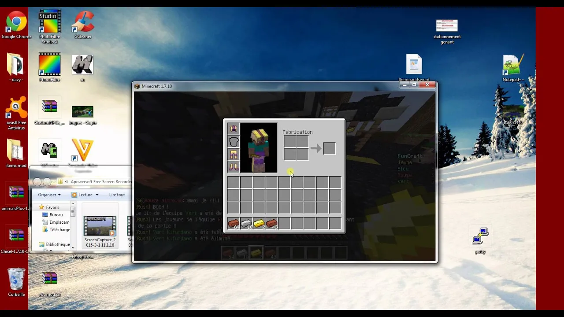
Task: Select the 'vos modjar' archive icon
Action: pyautogui.click(x=49, y=284)
